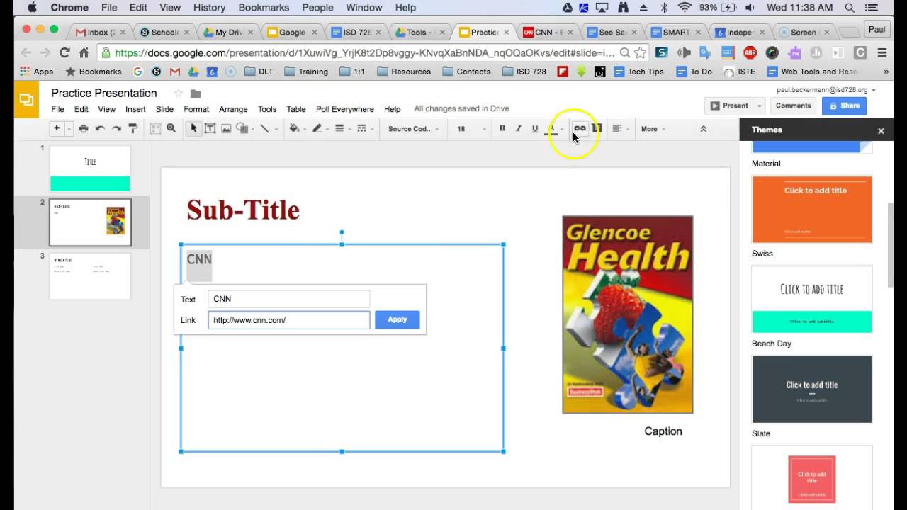Click the Present button
Viewport: 907px width, 510px height.
729,106
